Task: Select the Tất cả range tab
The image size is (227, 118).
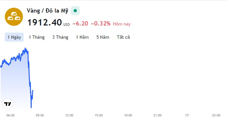Action: point(123,37)
